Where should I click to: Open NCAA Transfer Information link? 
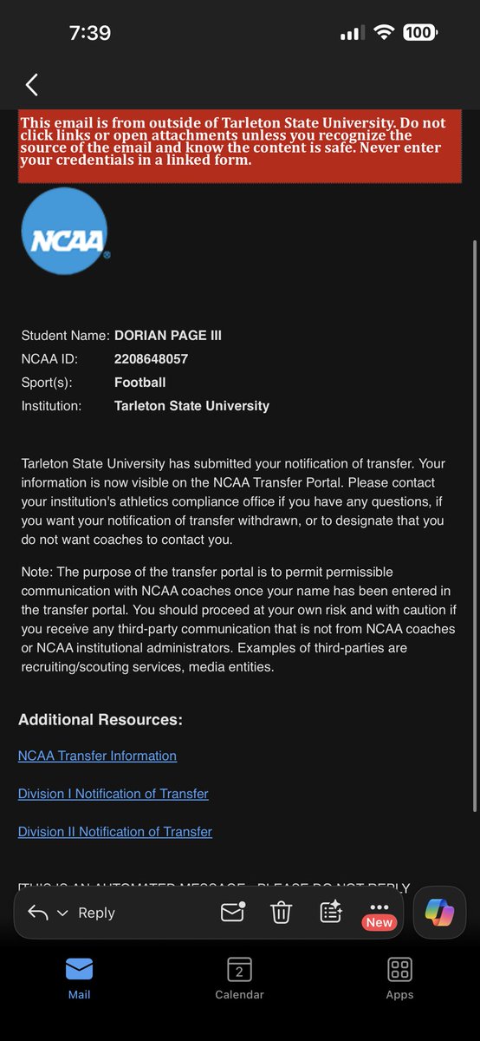point(97,756)
